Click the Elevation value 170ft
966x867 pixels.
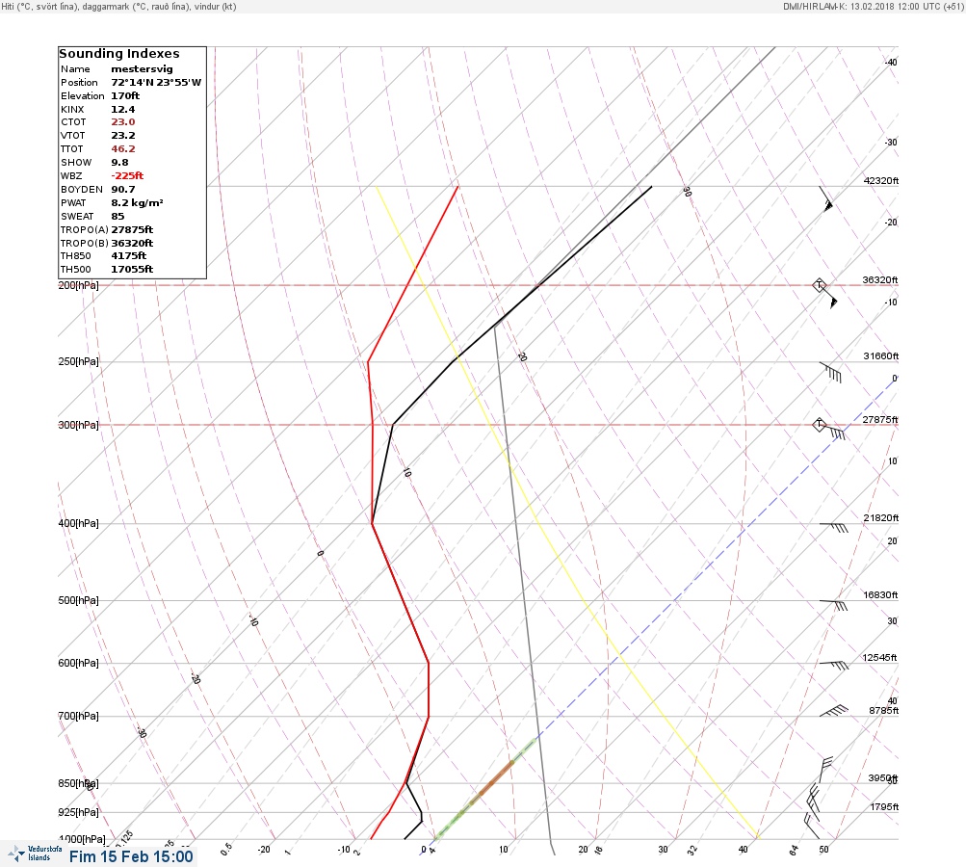(x=125, y=96)
